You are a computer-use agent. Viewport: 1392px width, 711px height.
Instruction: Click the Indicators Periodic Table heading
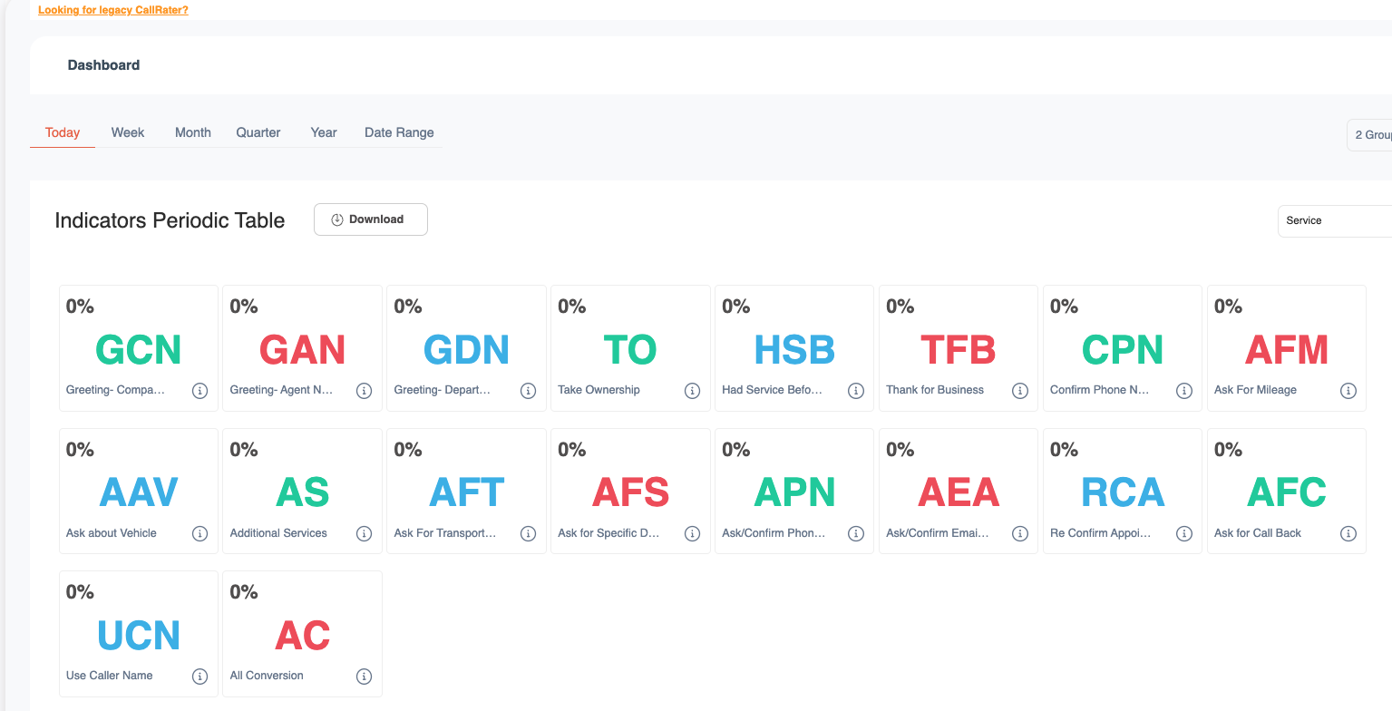tap(170, 220)
